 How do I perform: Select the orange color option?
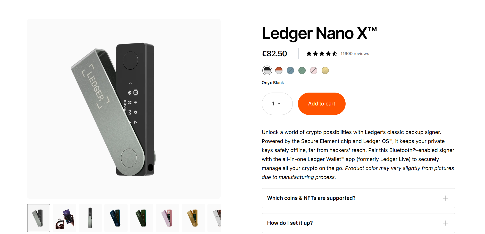point(279,70)
